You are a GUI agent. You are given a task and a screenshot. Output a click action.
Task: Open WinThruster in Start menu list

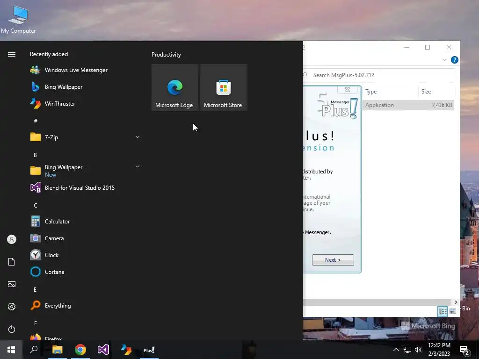click(85, 103)
